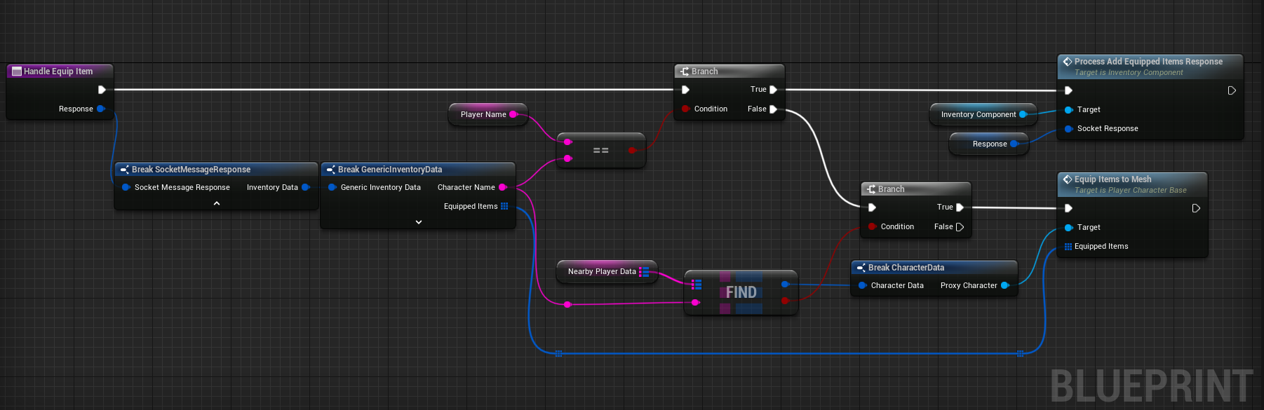Click the Character Name output pin
Image resolution: width=1264 pixels, height=410 pixels.
(502, 187)
